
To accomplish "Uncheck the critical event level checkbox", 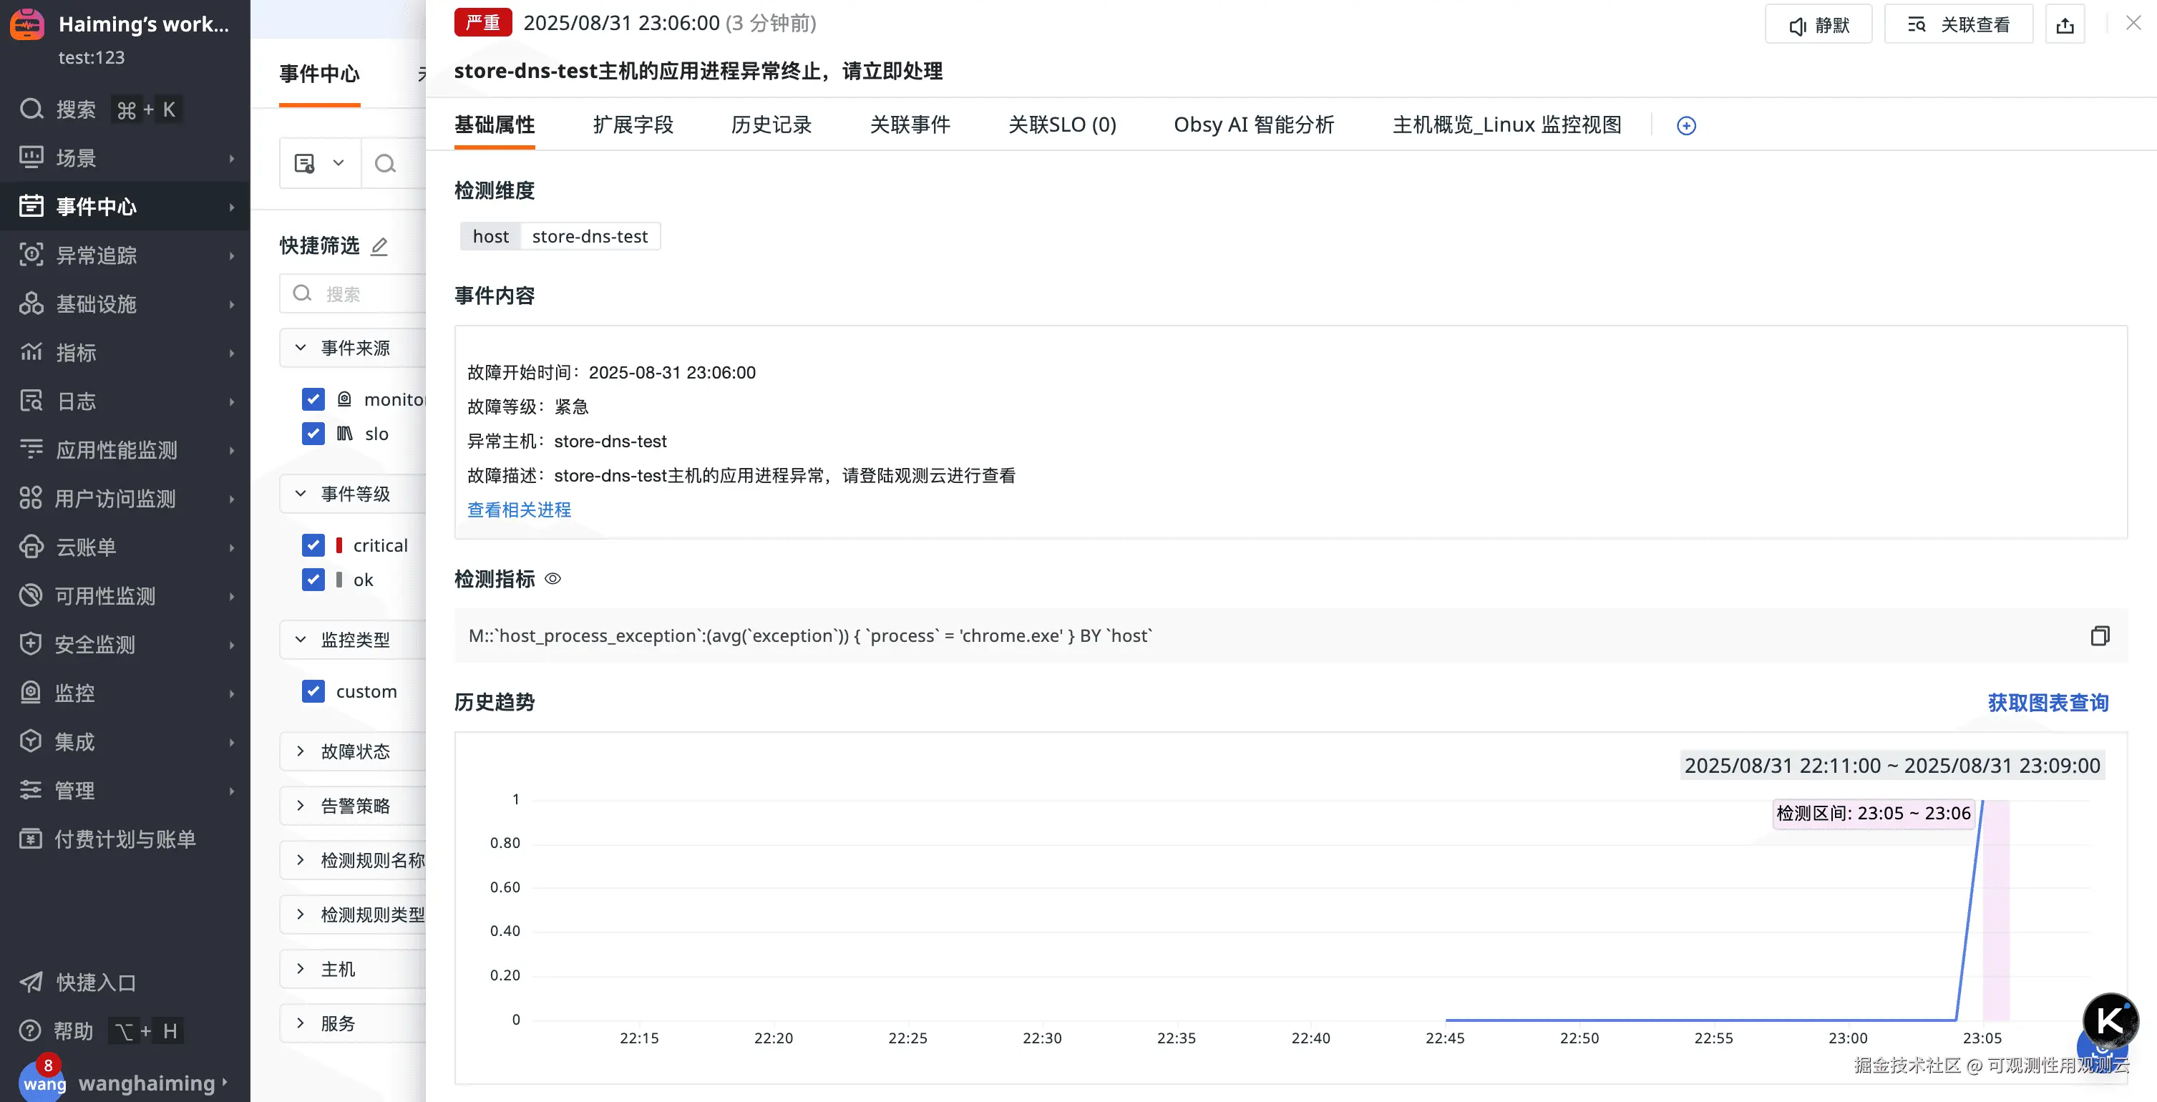I will pos(313,545).
